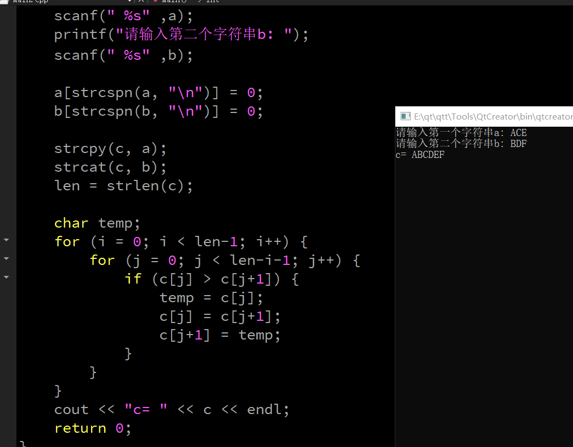
Task: Click the b[strcspn(b, "\n")] = 0; line
Action: [x=158, y=111]
